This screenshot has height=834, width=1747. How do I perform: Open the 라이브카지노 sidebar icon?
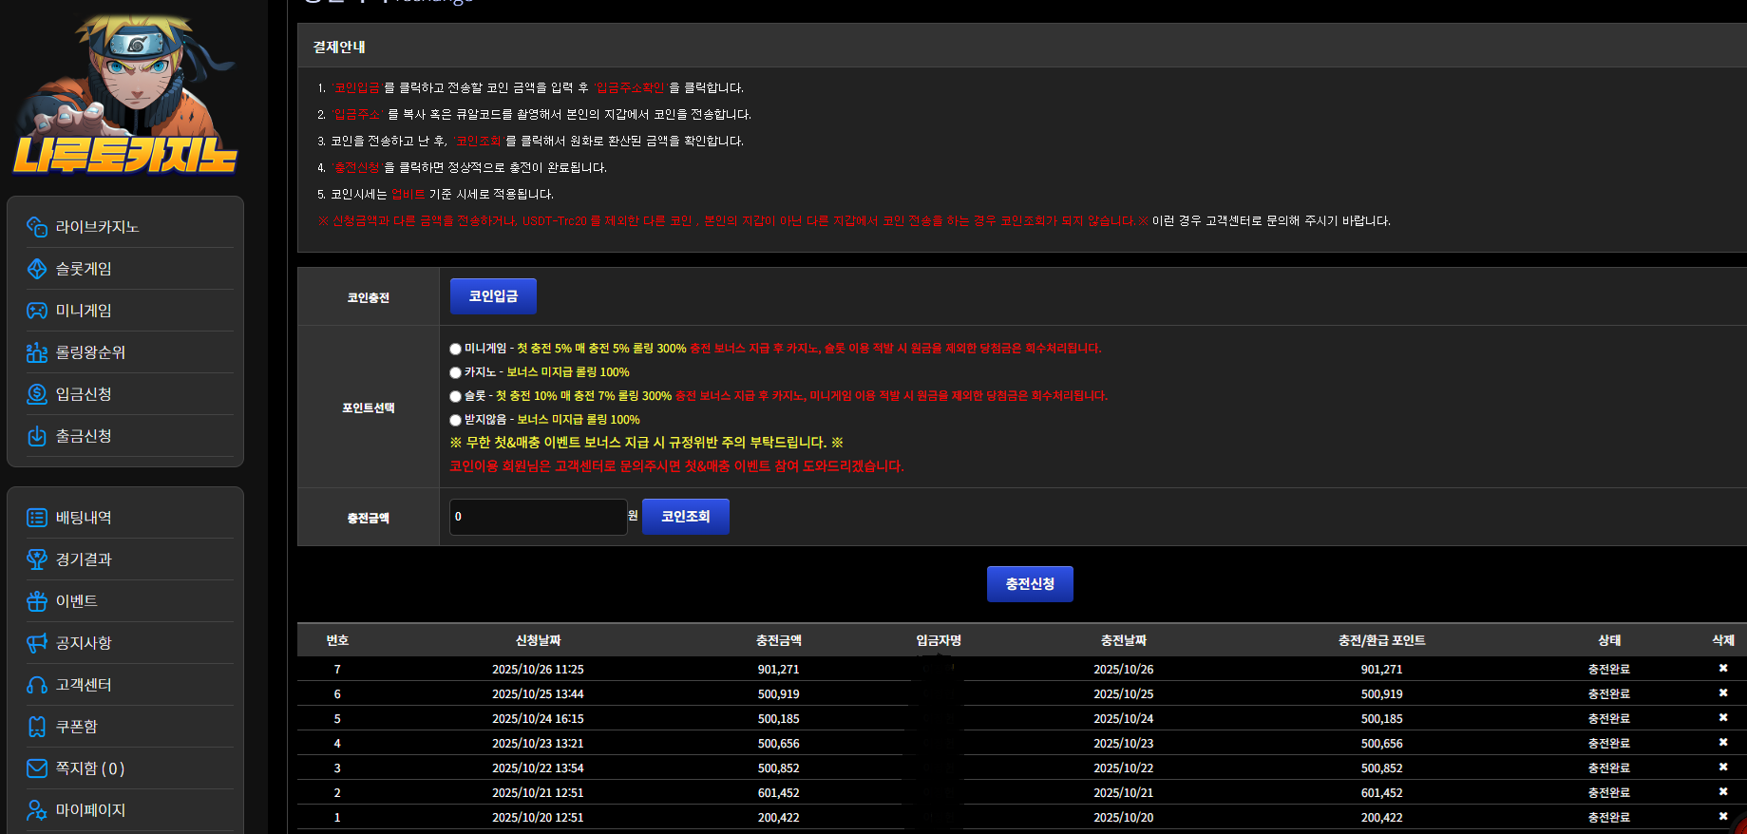click(x=37, y=227)
